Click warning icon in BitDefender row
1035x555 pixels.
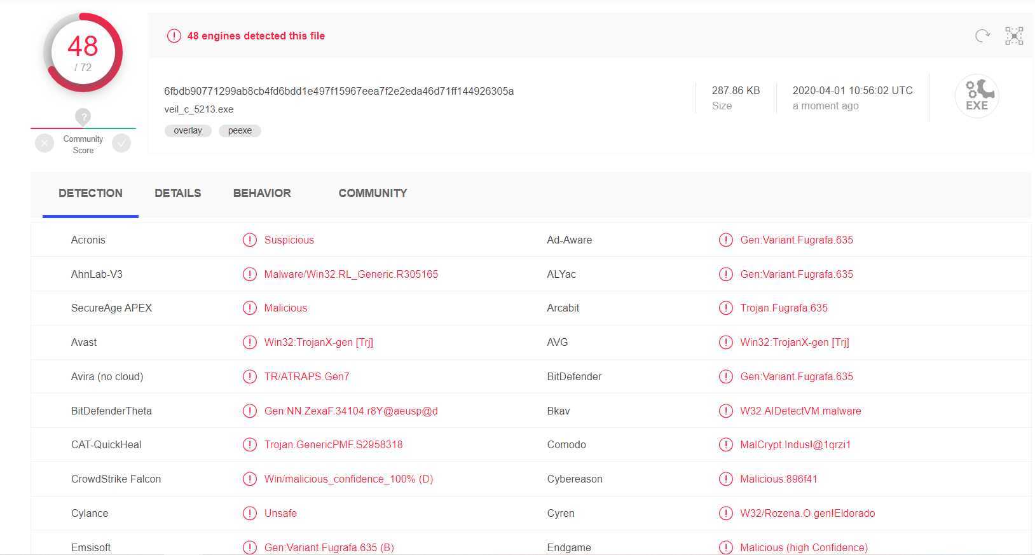click(726, 376)
